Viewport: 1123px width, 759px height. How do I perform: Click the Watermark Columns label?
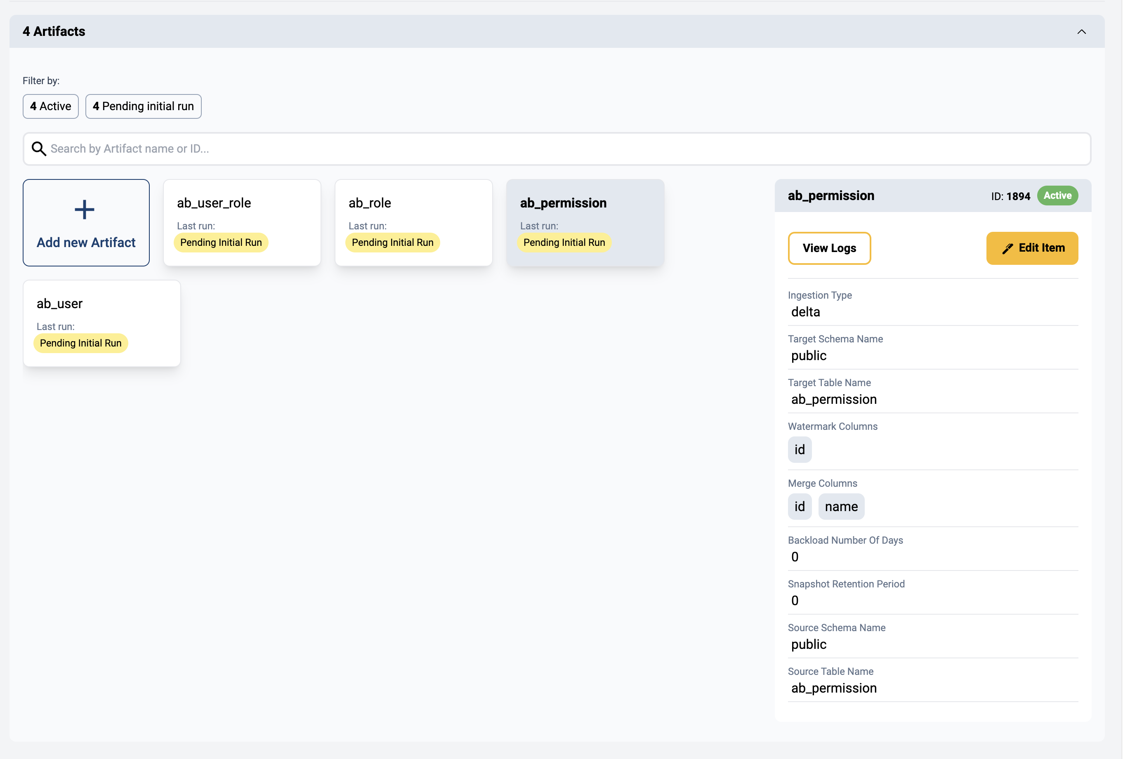click(x=833, y=427)
